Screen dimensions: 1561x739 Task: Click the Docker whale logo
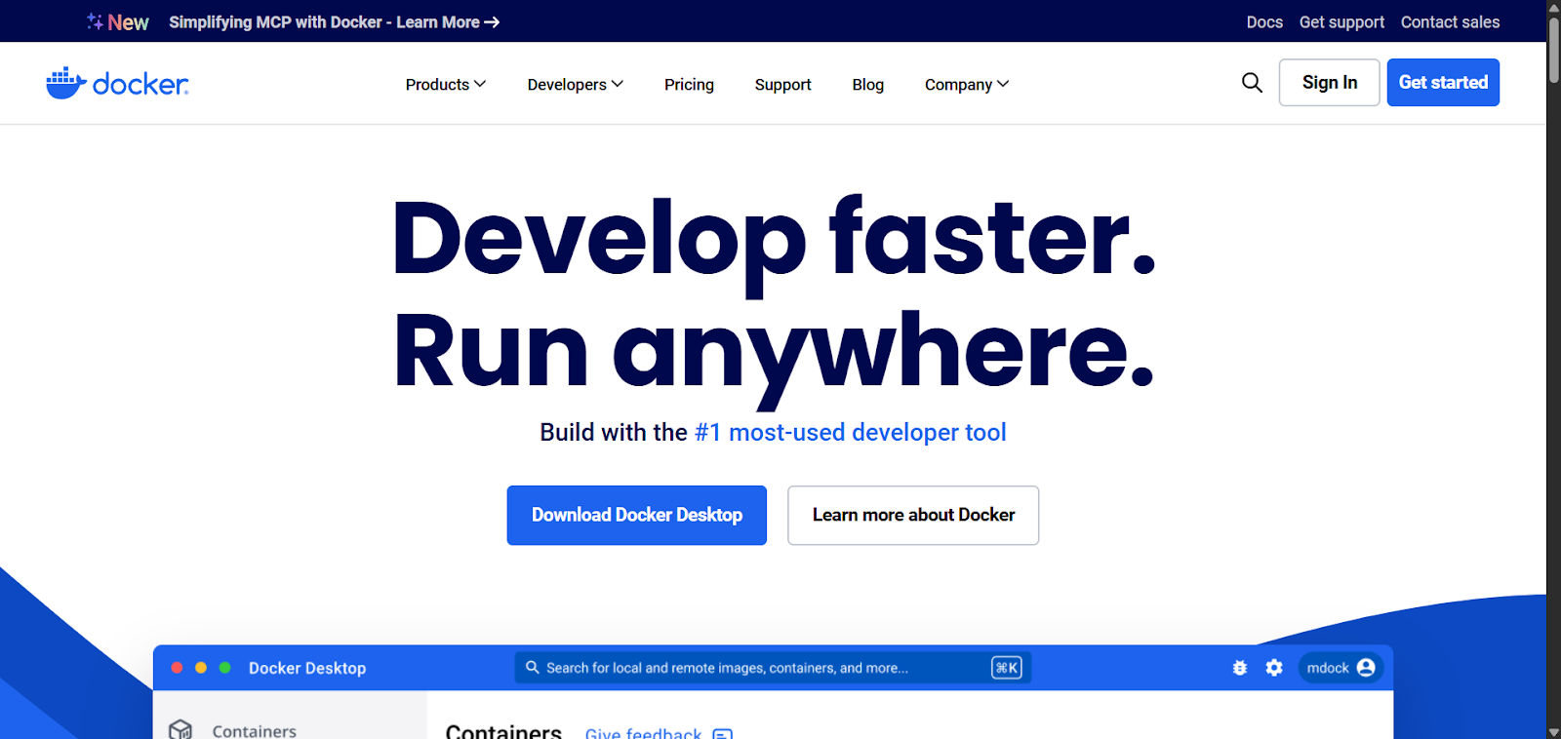pos(117,83)
